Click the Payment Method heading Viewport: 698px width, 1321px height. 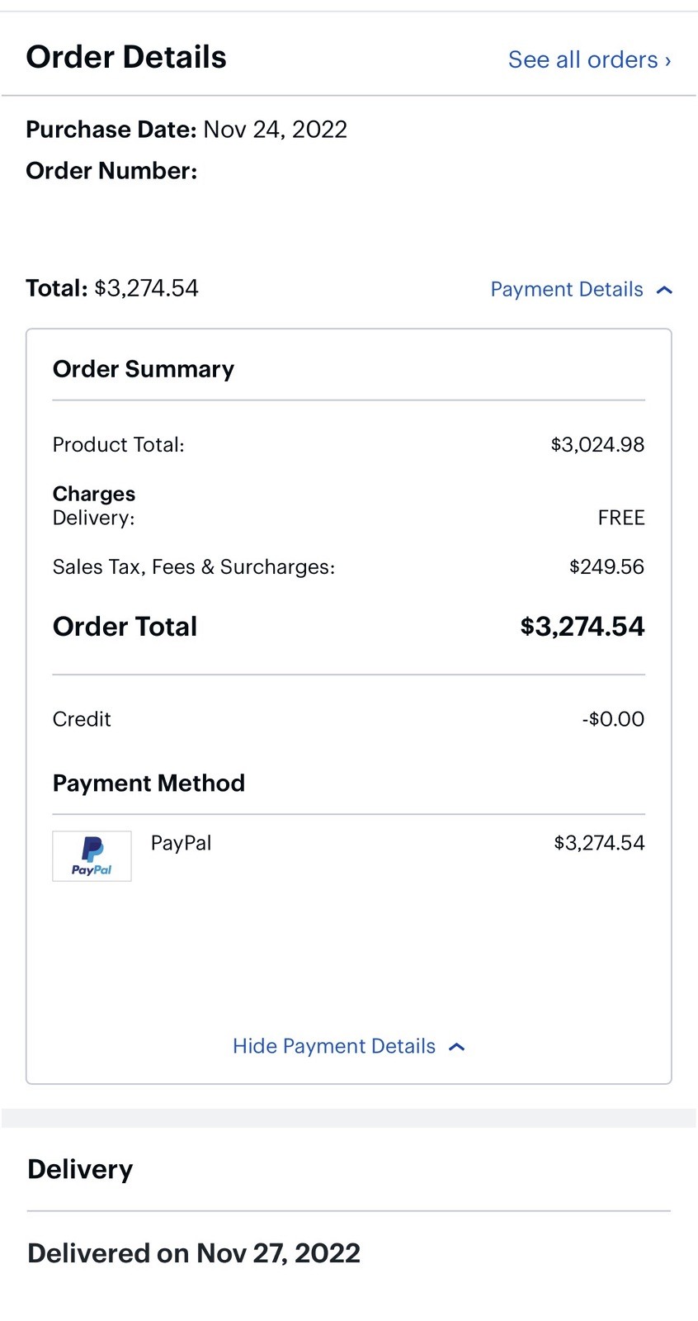coord(149,783)
